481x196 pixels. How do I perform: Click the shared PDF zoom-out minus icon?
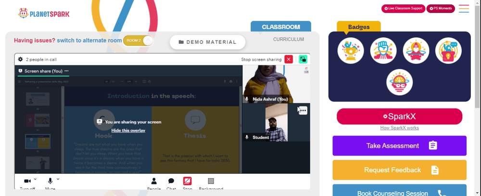coord(122,82)
